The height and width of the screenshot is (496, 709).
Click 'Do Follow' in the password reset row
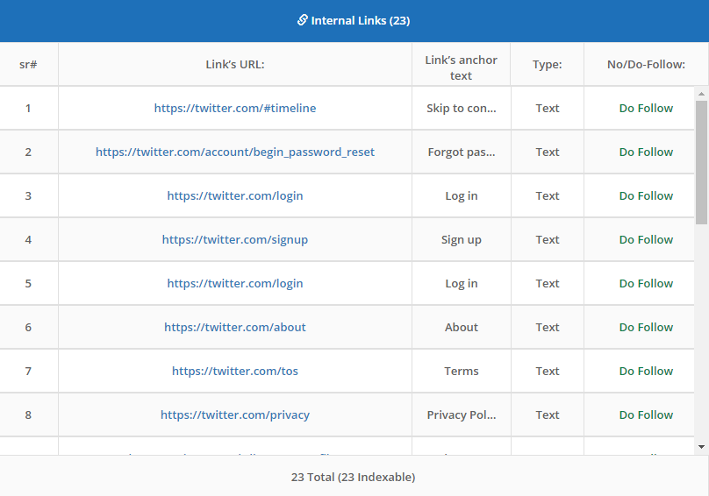coord(646,152)
